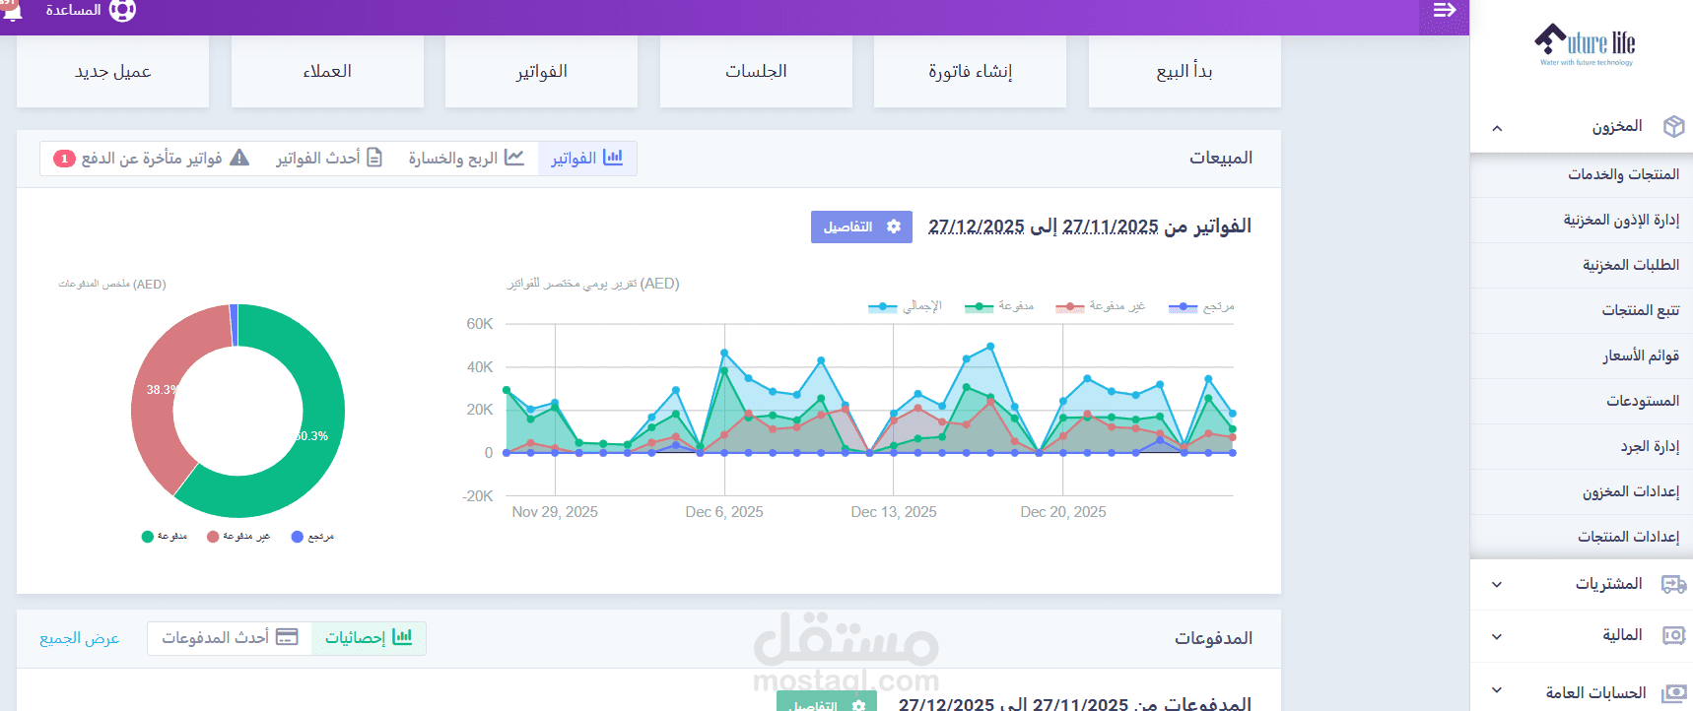Viewport: 1693px width, 711px height.
Task: Open قوائم الأسعار in sidebar
Action: 1582,355
